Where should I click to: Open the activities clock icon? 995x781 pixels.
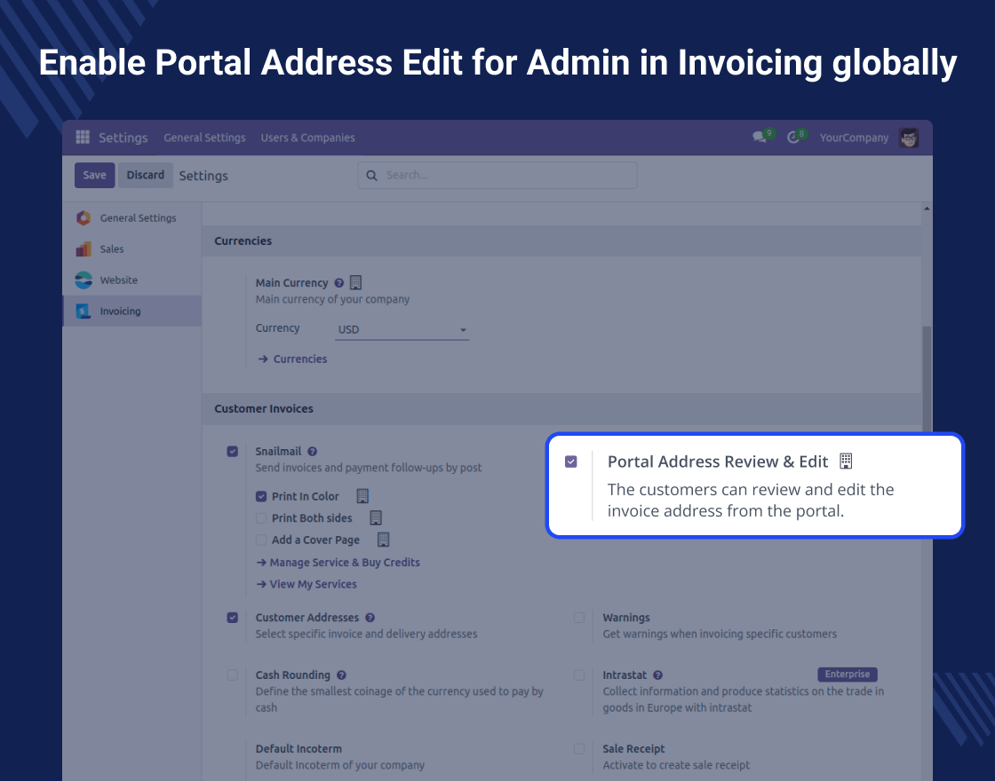click(792, 138)
